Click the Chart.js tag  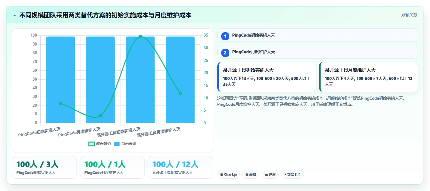click(x=228, y=174)
